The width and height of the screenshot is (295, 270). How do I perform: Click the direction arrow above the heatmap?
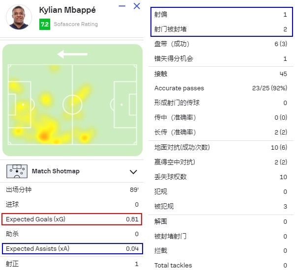72,54
